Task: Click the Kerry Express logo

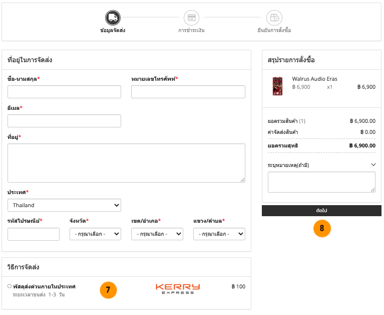Action: (178, 289)
